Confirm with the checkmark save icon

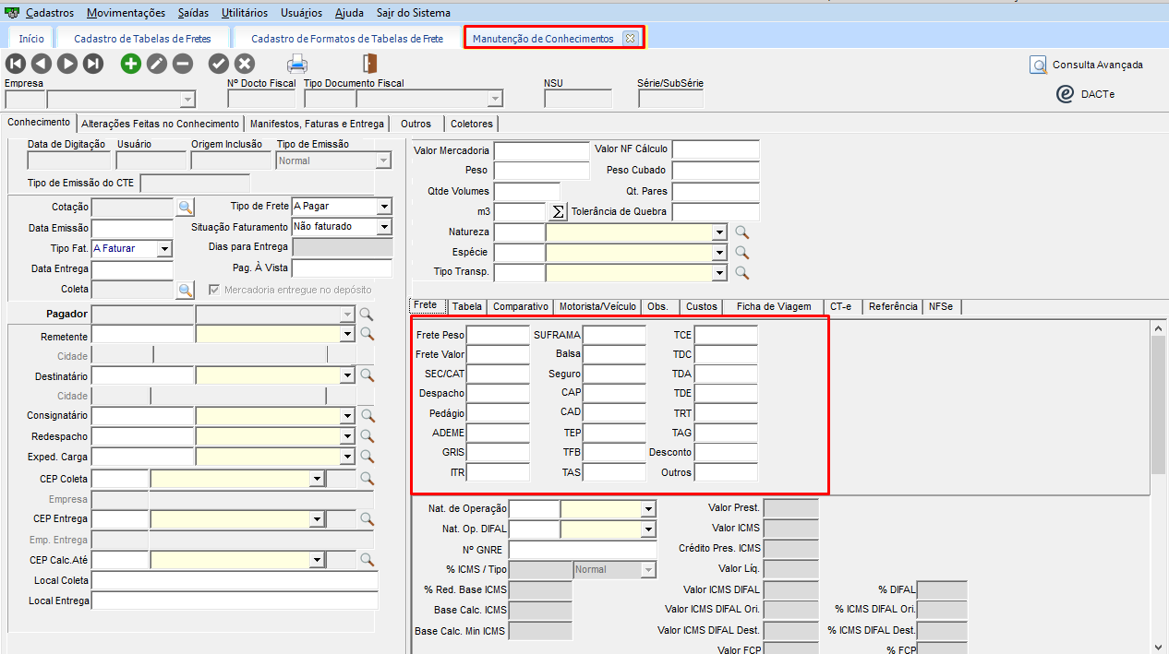pyautogui.click(x=218, y=64)
